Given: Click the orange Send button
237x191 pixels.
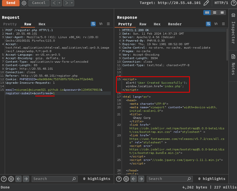Looking at the screenshot, I should point(11,3).
